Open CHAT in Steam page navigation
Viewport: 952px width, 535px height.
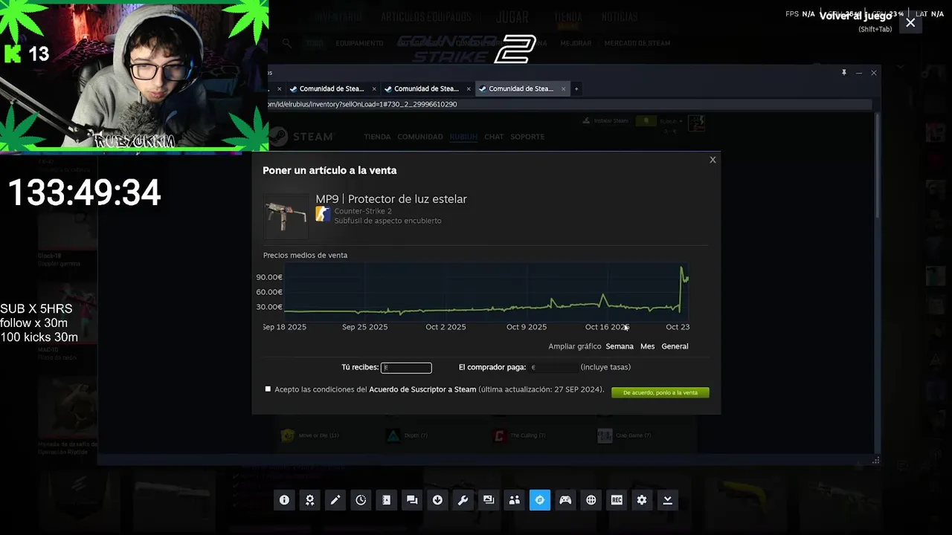pyautogui.click(x=494, y=137)
